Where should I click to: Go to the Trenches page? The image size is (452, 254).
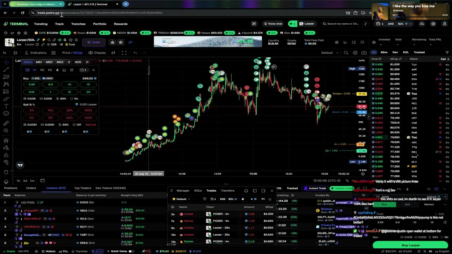tap(78, 24)
